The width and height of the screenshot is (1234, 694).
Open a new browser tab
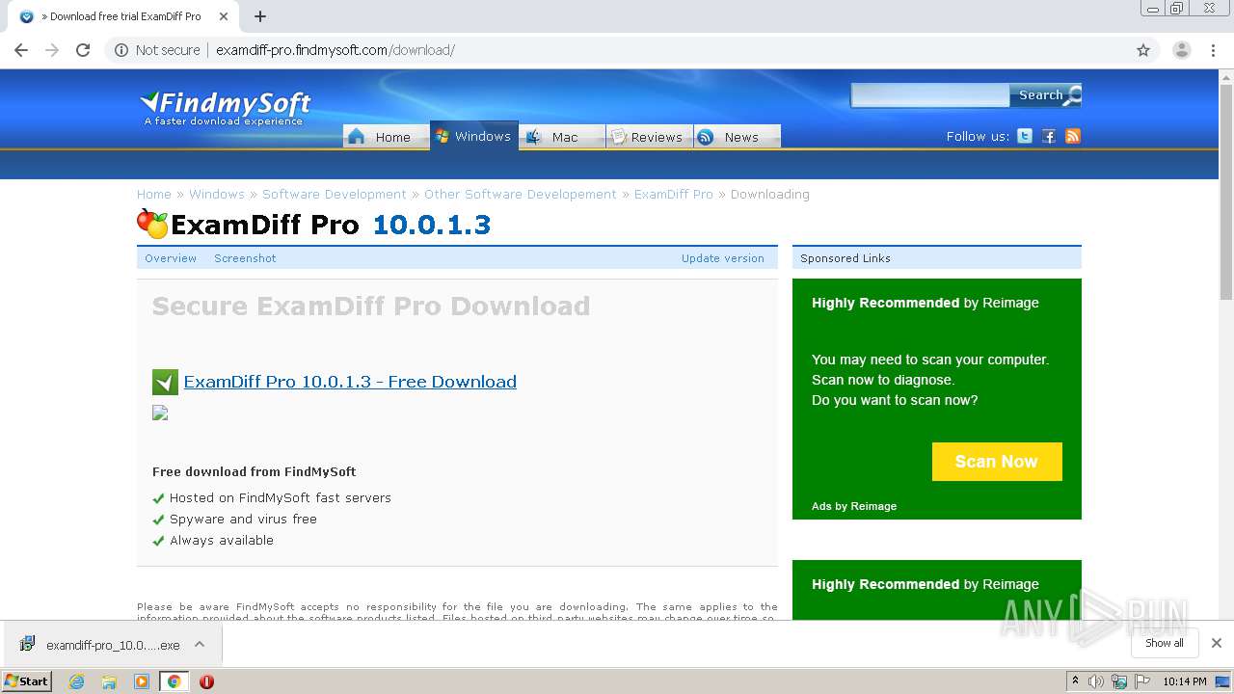coord(260,16)
